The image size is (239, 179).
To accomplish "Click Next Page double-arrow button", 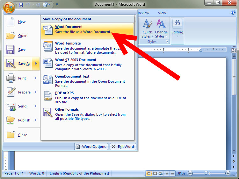I will pos(234,167).
